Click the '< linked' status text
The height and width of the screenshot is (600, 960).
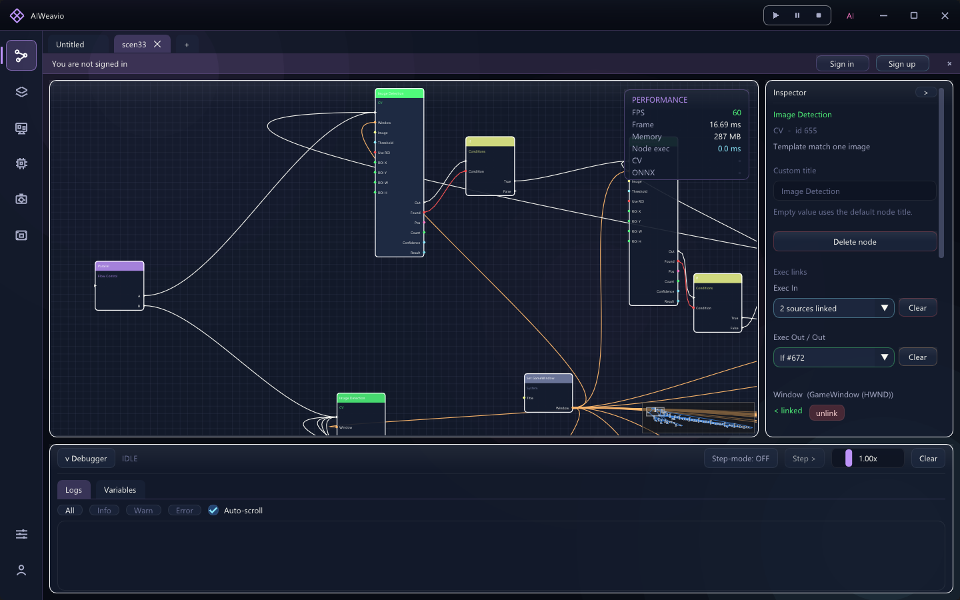click(788, 411)
